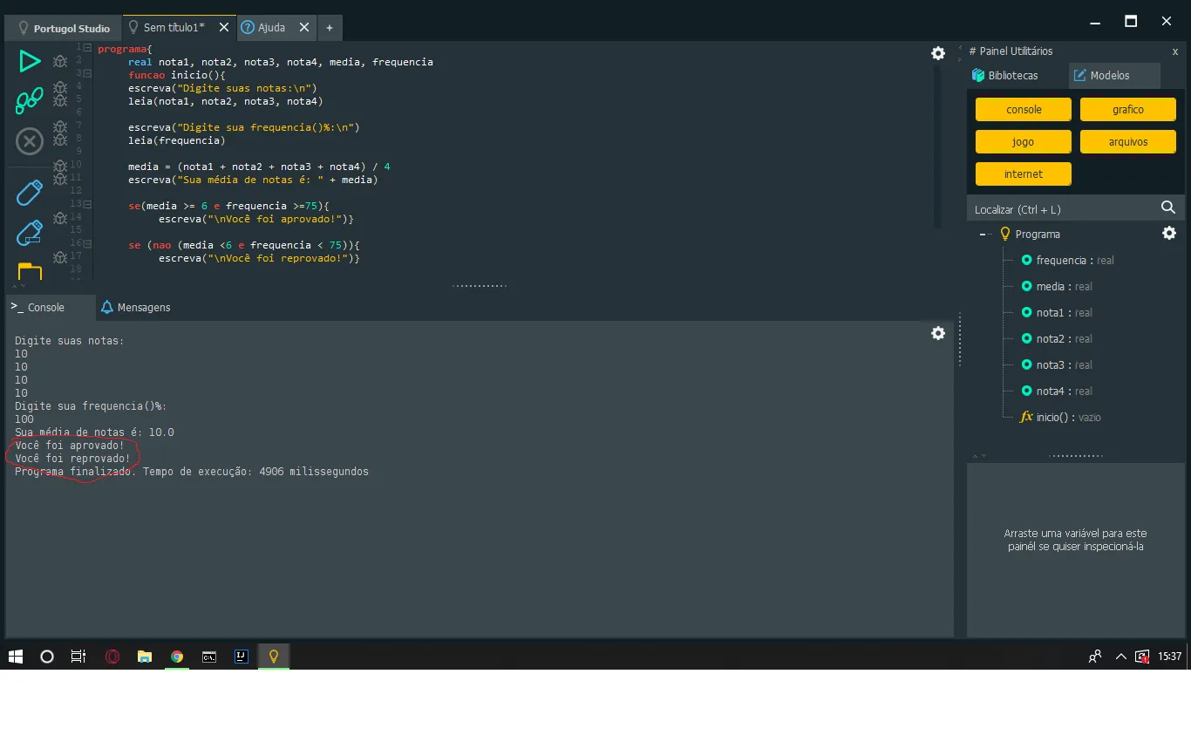Toggle breakpoint bug on line 17

60,257
